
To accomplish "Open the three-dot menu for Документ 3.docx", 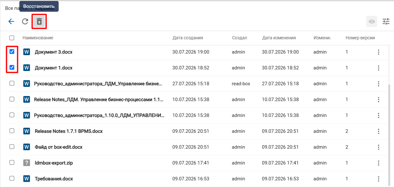I will (x=378, y=52).
